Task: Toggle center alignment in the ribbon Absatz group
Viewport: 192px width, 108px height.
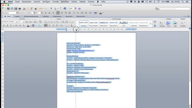Action: point(49,25)
